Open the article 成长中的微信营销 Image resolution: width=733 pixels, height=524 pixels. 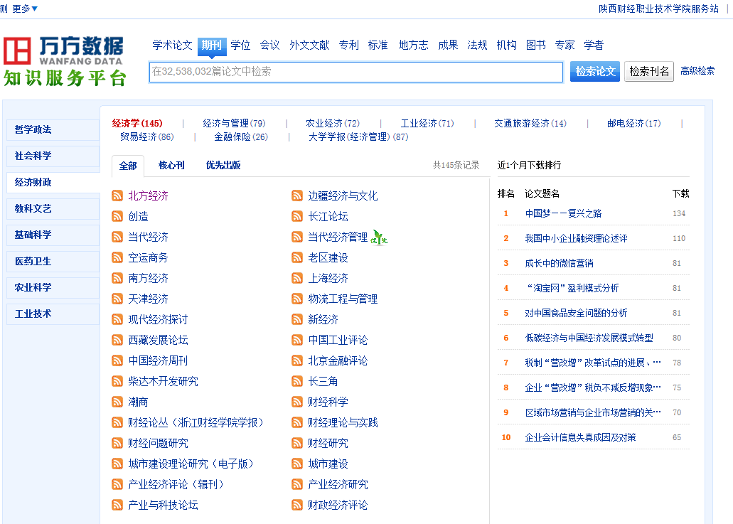559,263
